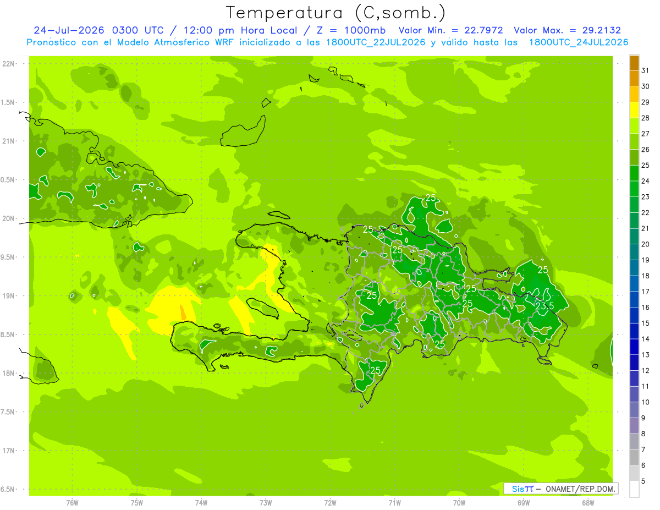Pick the blue swatch between 14 and 15
Viewport: 660px width, 510px height.
click(634, 331)
